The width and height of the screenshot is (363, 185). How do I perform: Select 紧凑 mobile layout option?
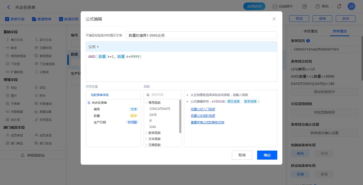(324, 174)
